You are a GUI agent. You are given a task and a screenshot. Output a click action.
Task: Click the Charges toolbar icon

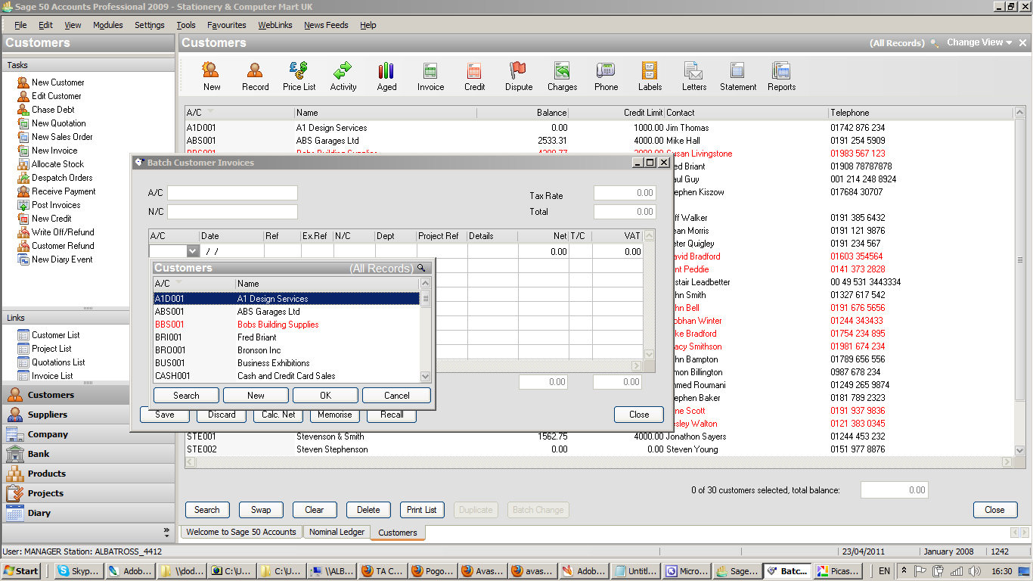coord(563,76)
